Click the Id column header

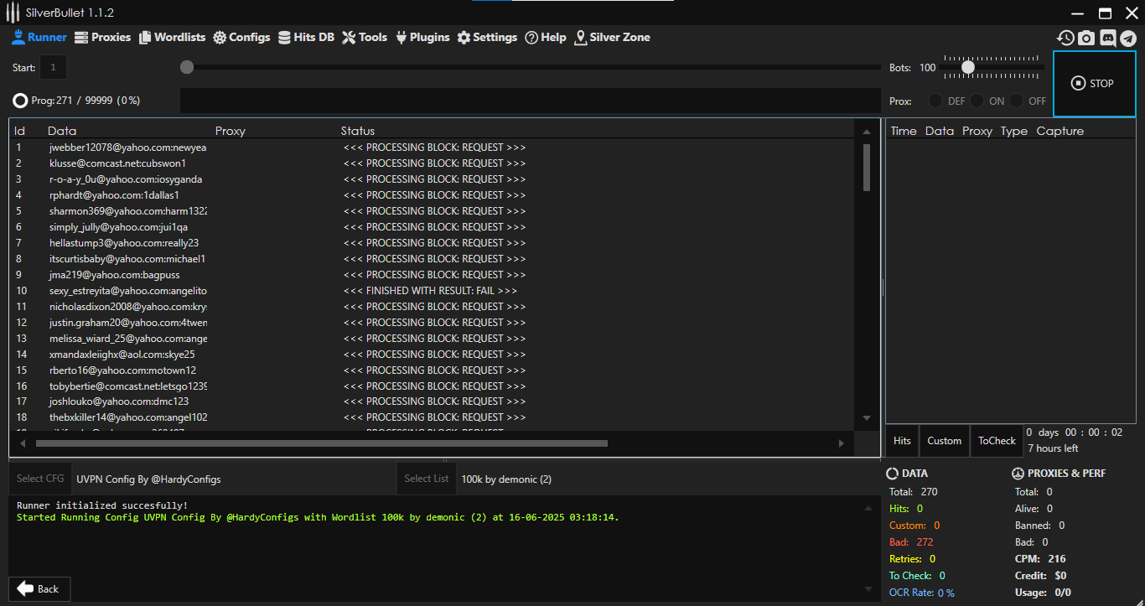(20, 131)
